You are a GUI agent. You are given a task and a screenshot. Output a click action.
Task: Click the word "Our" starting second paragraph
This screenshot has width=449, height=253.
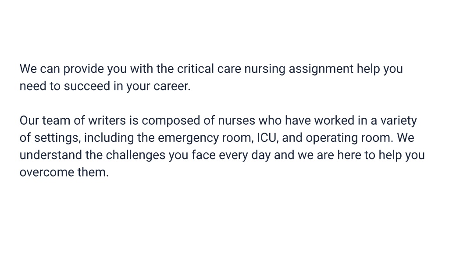click(x=29, y=120)
